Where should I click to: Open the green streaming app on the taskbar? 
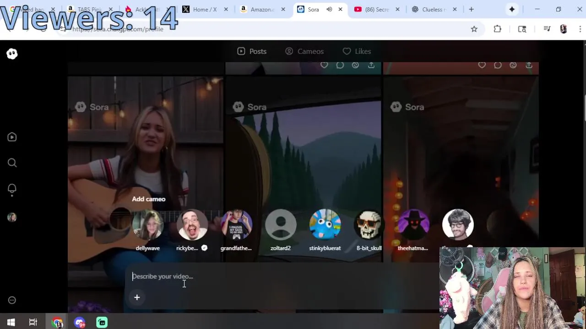pyautogui.click(x=102, y=323)
